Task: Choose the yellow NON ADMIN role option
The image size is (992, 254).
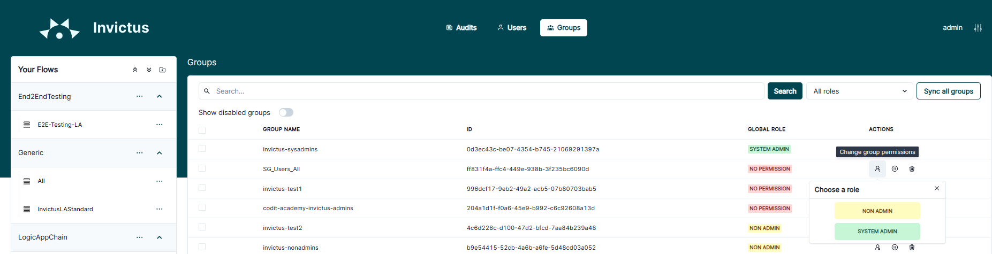Action: (x=877, y=211)
